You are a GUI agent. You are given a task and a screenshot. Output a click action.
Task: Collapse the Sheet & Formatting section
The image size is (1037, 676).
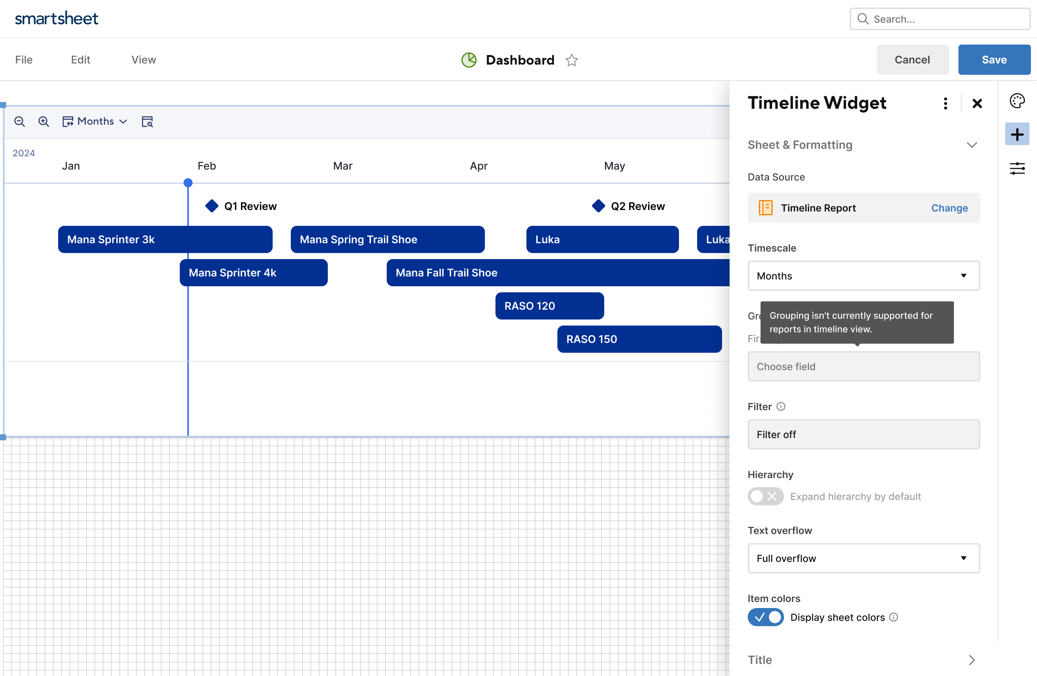click(x=972, y=145)
